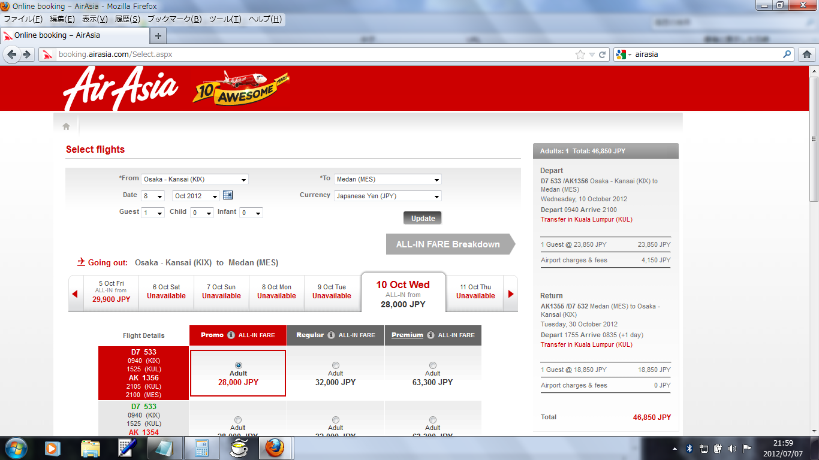Open the date picker calendar icon

227,195
